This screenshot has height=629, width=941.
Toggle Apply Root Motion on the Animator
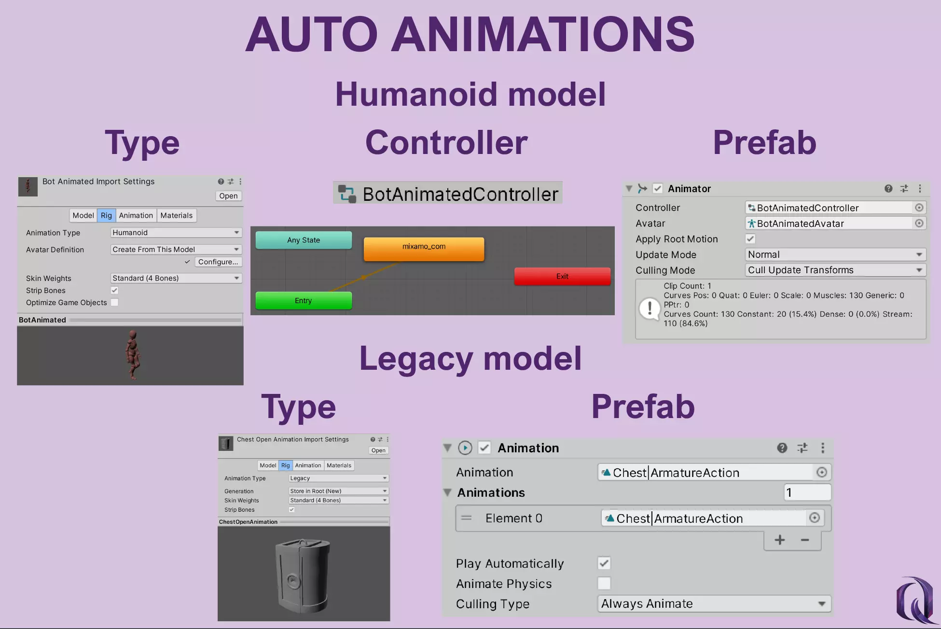750,238
